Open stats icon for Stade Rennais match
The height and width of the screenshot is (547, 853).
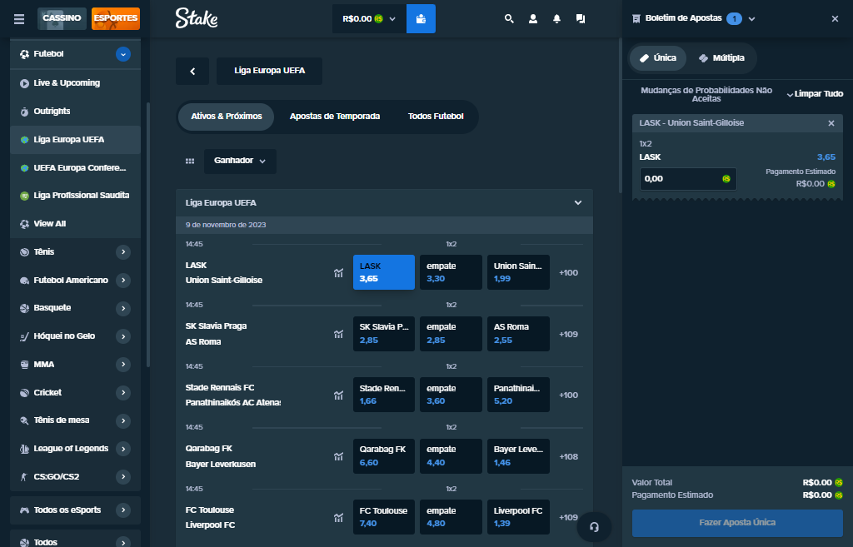(338, 395)
